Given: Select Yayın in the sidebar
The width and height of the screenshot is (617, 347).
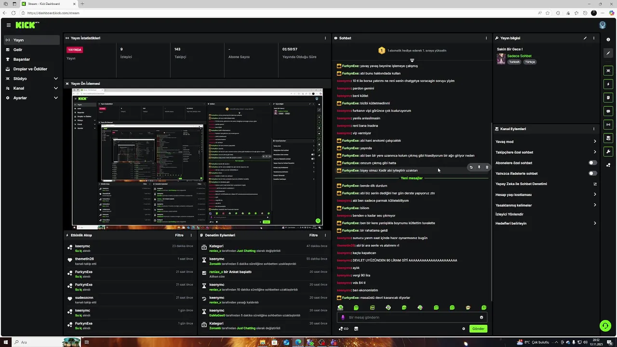Looking at the screenshot, I should (32, 40).
